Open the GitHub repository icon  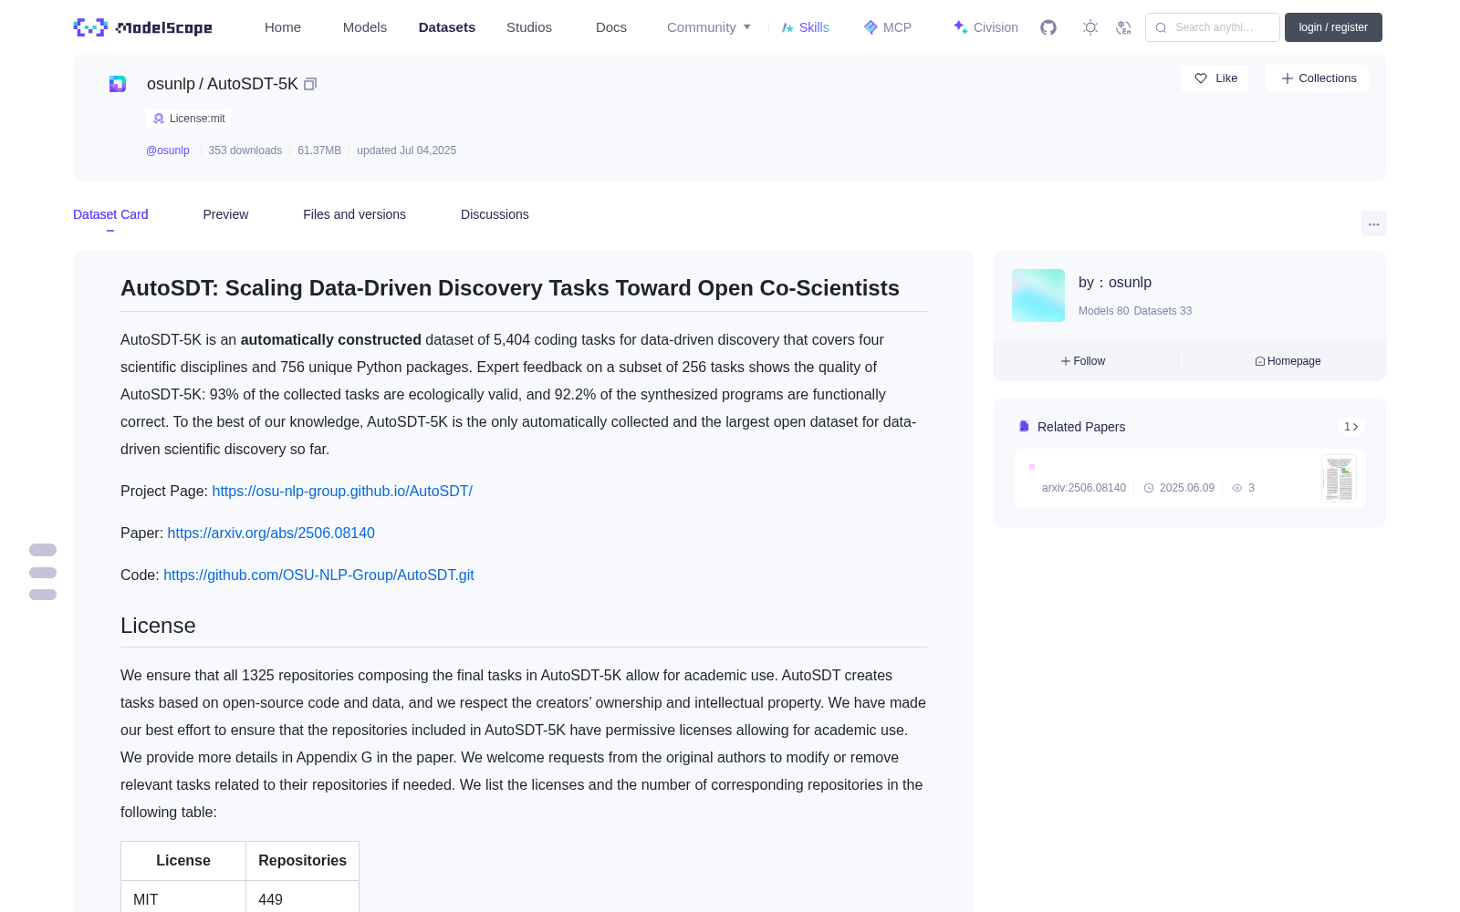click(x=1048, y=27)
